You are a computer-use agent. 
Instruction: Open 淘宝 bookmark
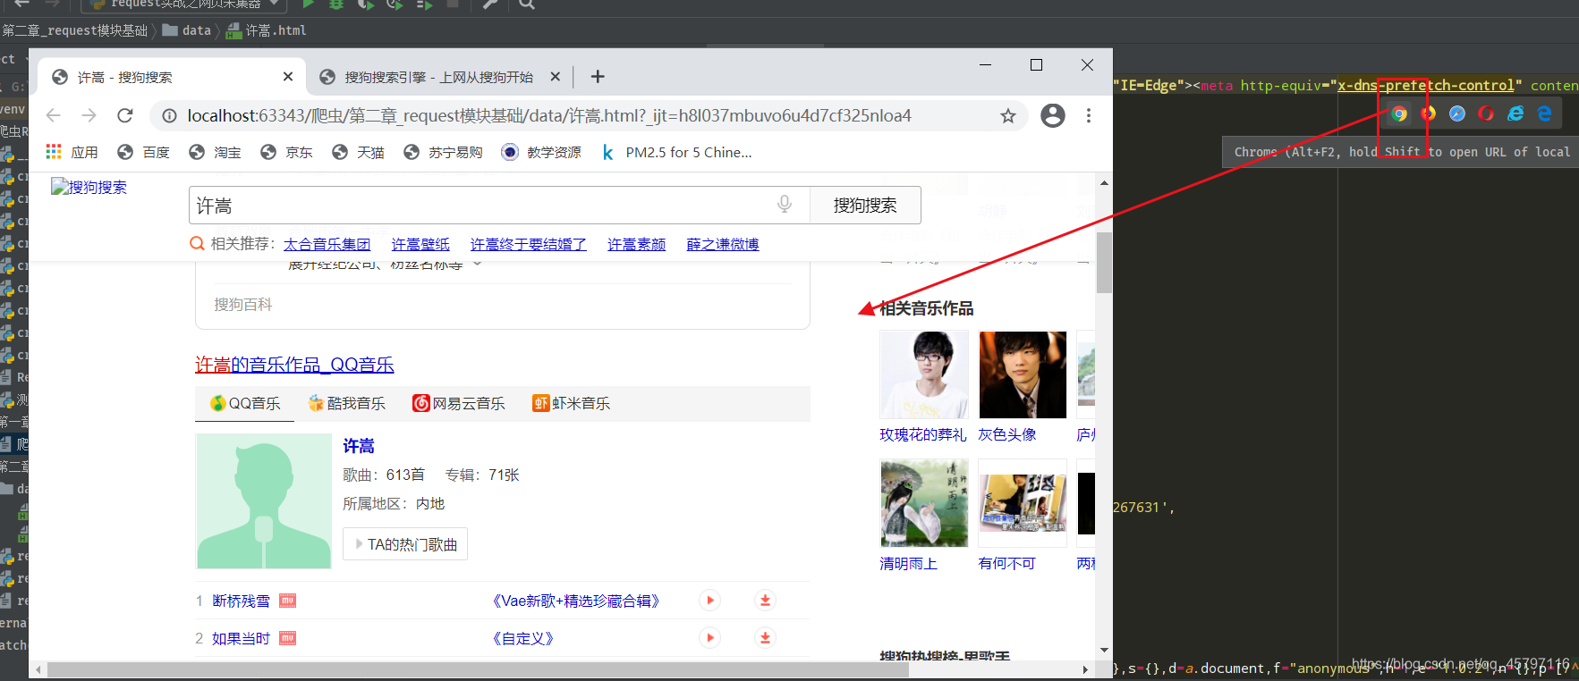point(215,152)
